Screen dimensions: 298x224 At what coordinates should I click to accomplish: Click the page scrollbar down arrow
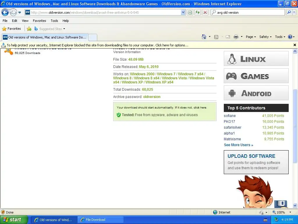point(295,205)
